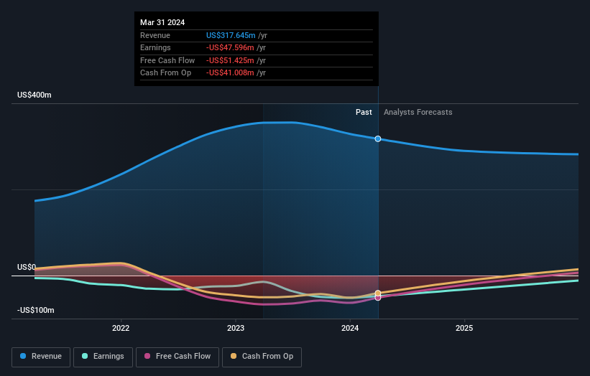Click the Revenue data point marker on blue line
Screen dimensions: 590x376
pos(378,139)
